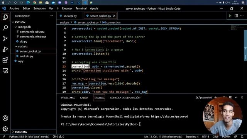Open the Accounts menu icon
The image size is (247, 139).
tap(5, 118)
